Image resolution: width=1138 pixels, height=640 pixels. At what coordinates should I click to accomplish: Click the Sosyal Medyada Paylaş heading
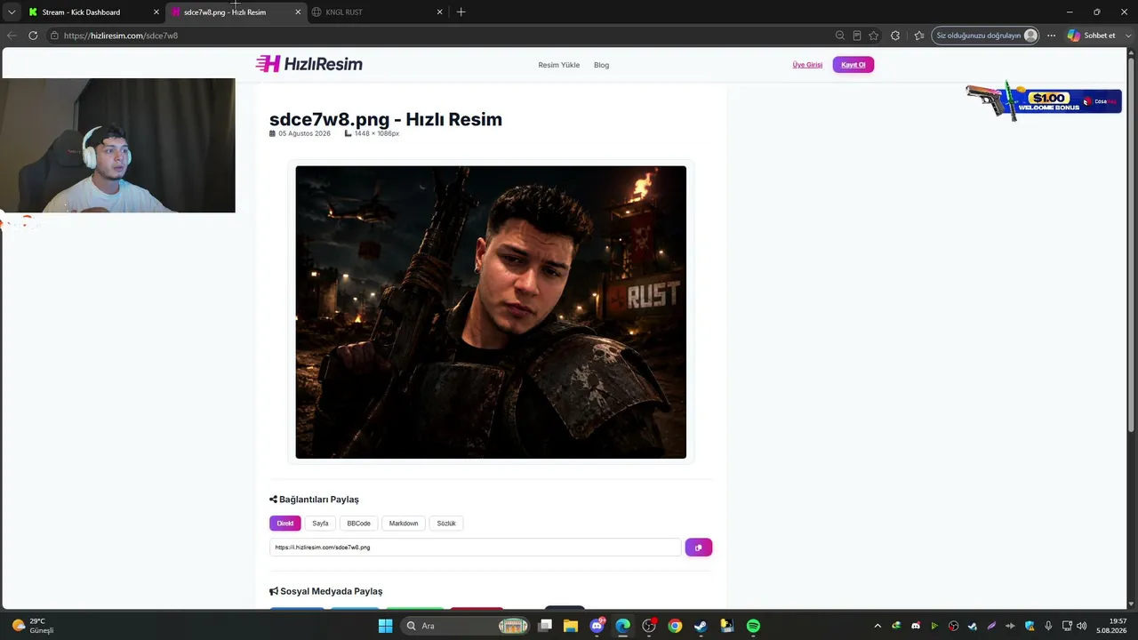tap(325, 591)
